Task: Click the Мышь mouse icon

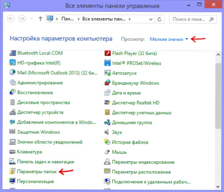Action: click(107, 152)
